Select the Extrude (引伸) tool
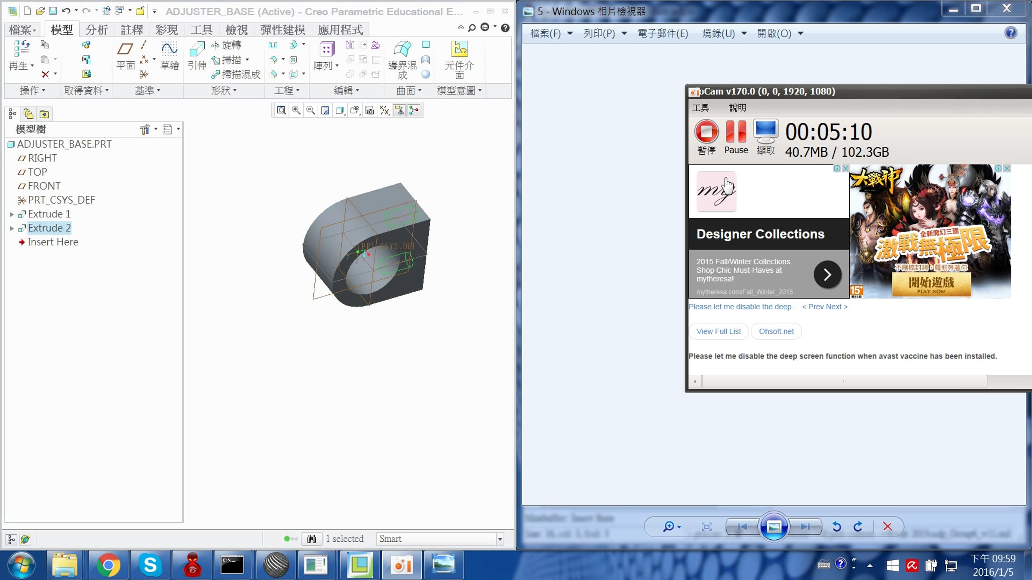The height and width of the screenshot is (580, 1032). click(197, 56)
